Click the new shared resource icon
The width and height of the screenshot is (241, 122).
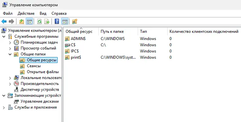click(x=74, y=21)
